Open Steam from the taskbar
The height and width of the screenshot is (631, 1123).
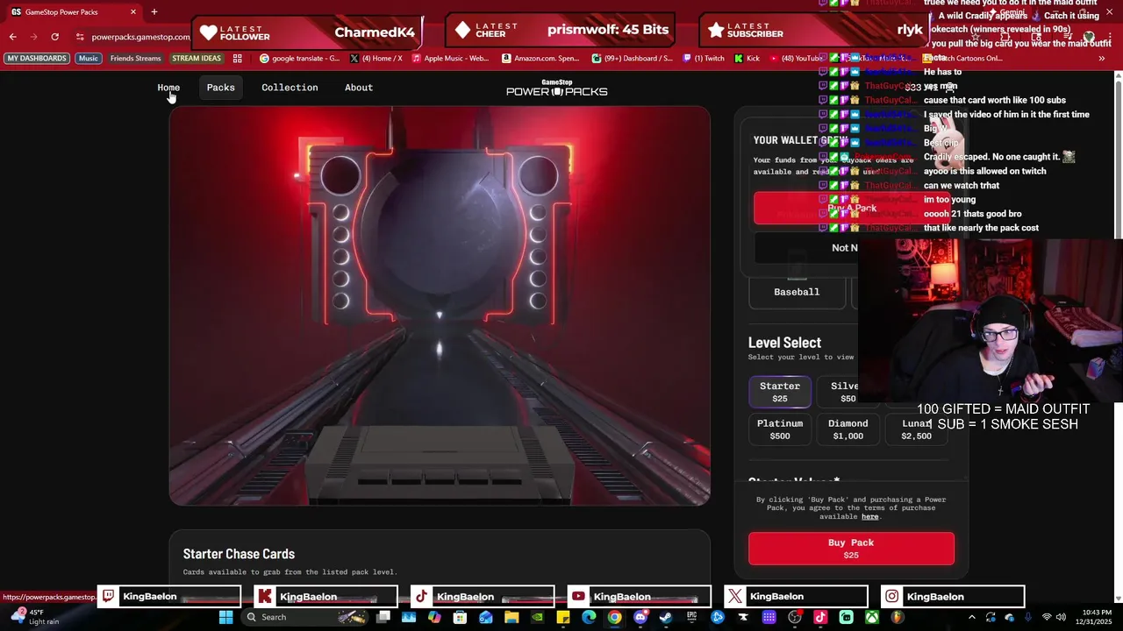(x=665, y=617)
